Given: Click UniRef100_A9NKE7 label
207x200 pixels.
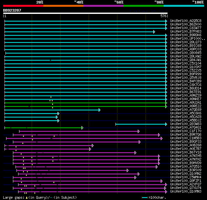Looking at the screenshot, I should (x=186, y=99).
